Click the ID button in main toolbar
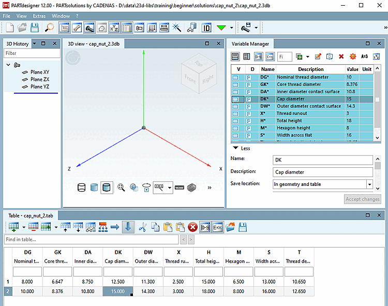 coord(206,27)
